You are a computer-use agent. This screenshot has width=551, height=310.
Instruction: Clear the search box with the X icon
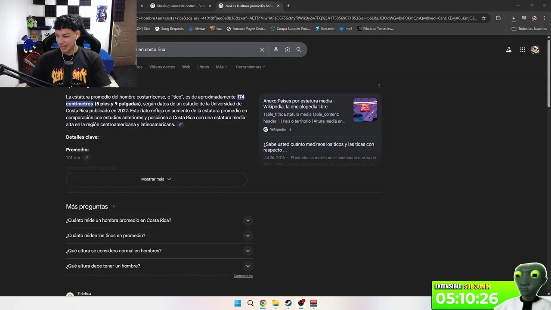click(262, 50)
